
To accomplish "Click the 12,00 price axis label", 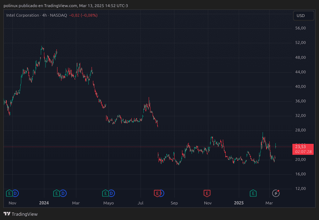I will click(x=301, y=189).
